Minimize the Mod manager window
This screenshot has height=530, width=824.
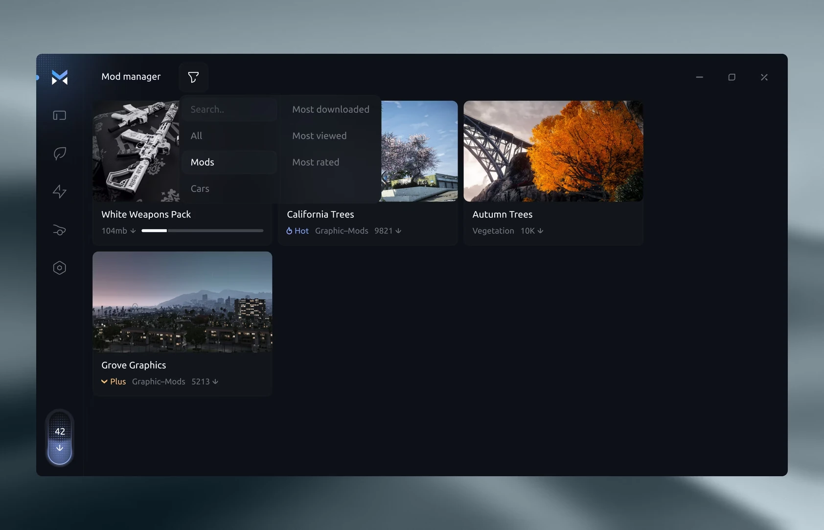click(700, 77)
